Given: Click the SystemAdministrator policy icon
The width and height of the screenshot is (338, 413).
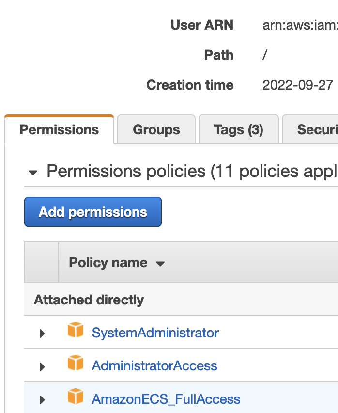Looking at the screenshot, I should (75, 333).
